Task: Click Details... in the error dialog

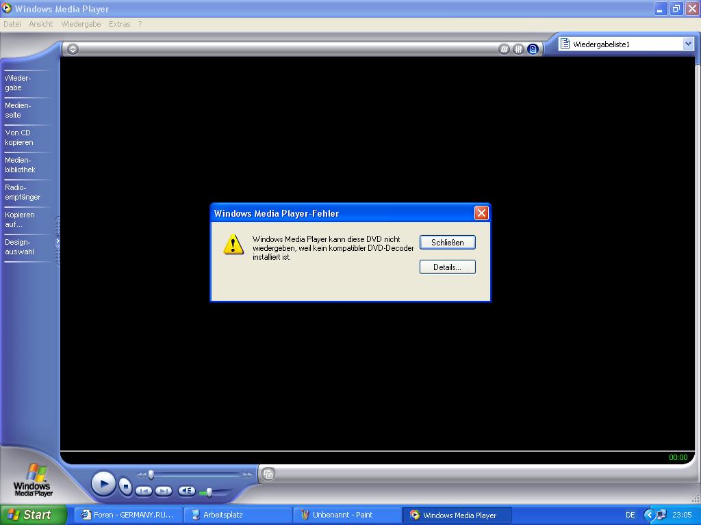Action: (x=448, y=267)
